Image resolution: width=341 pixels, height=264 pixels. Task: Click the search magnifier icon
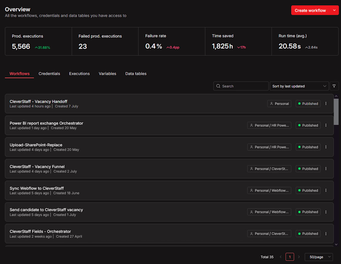(218, 86)
